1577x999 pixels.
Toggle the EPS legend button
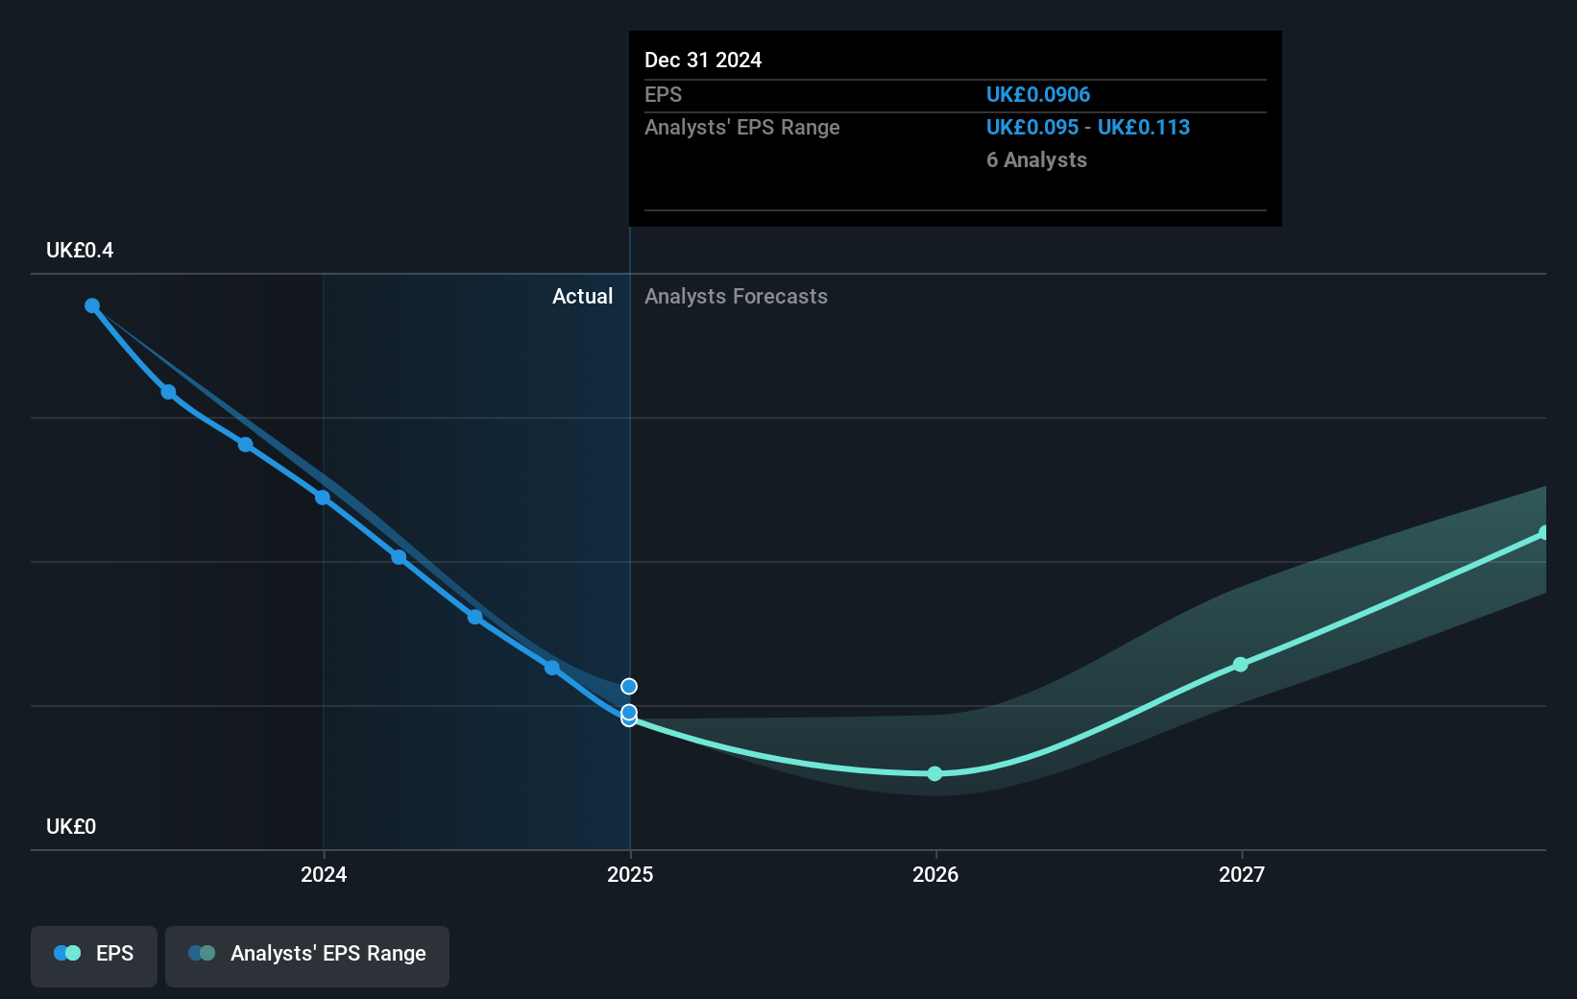pyautogui.click(x=94, y=955)
